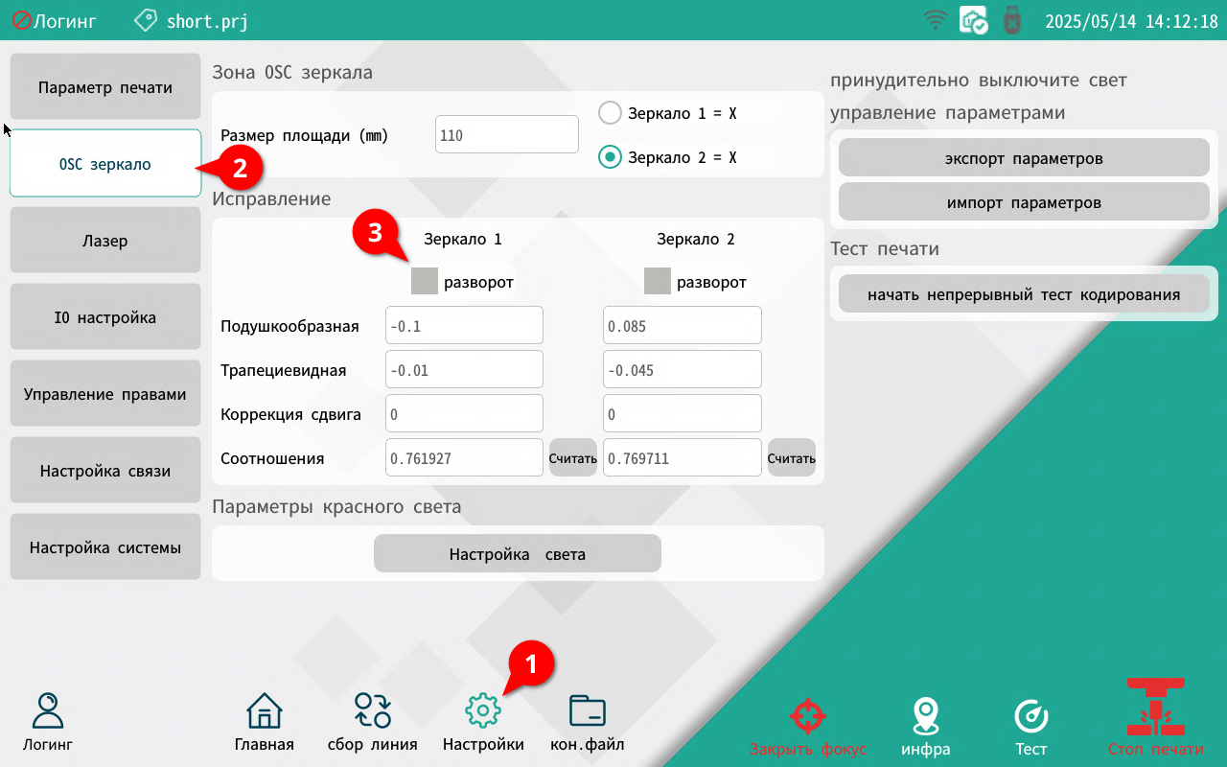Screen dimensions: 1227x767
Task: Click the экспорт параметров button
Action: tap(1024, 158)
